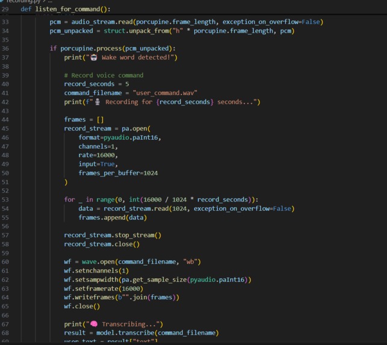
Task: Click line number 67 in the gutter
Action: (x=5, y=325)
